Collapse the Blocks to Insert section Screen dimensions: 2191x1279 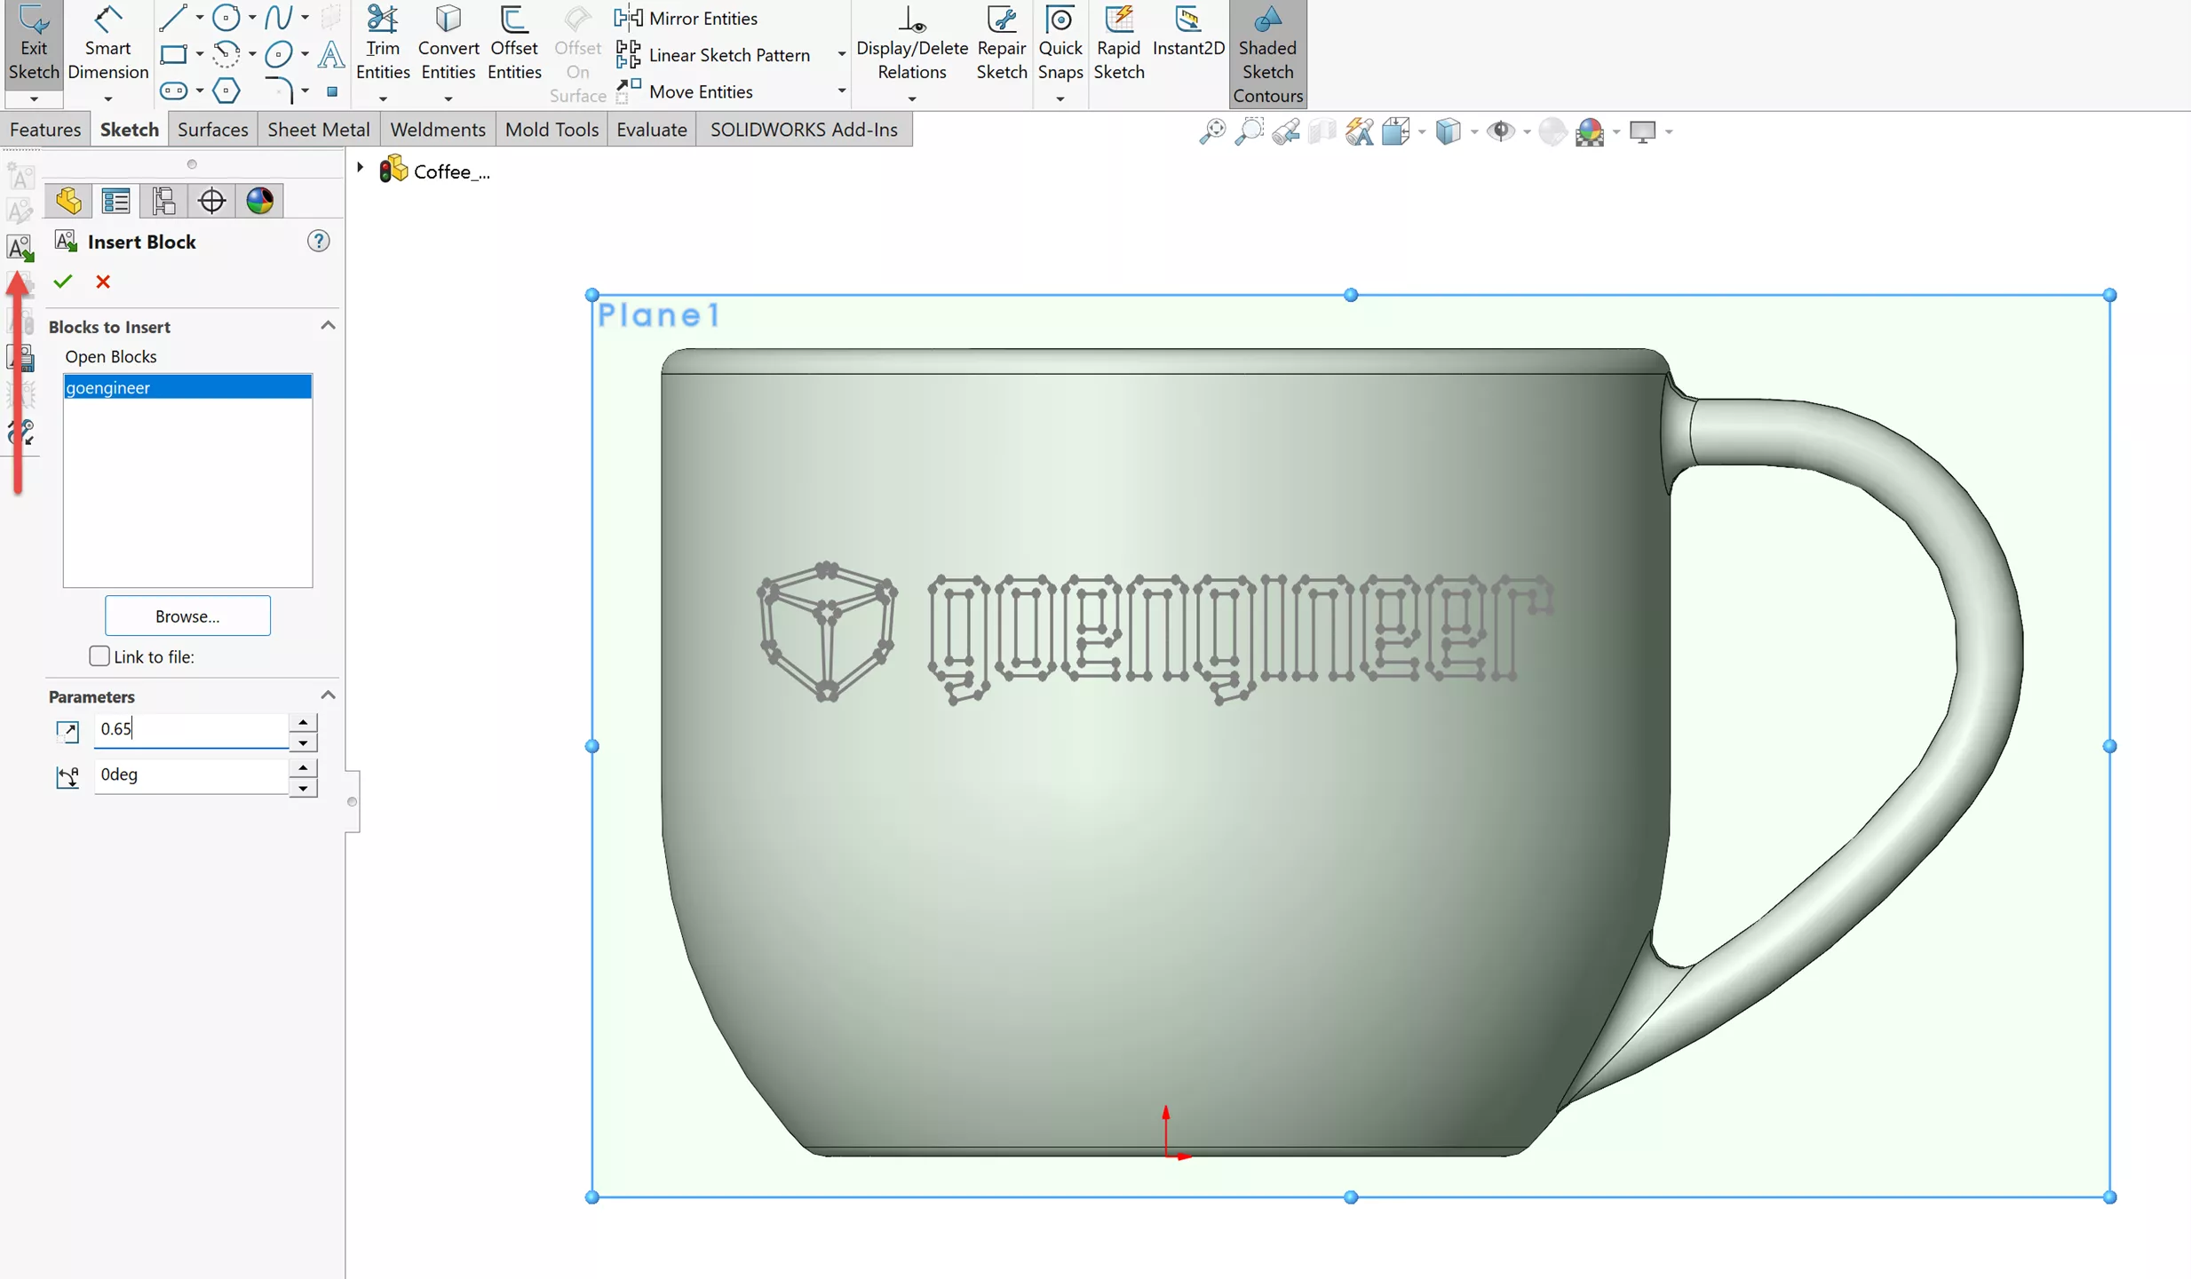click(x=328, y=326)
